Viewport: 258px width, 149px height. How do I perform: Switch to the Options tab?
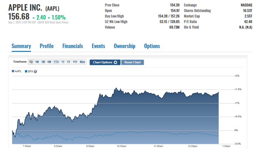[152, 46]
